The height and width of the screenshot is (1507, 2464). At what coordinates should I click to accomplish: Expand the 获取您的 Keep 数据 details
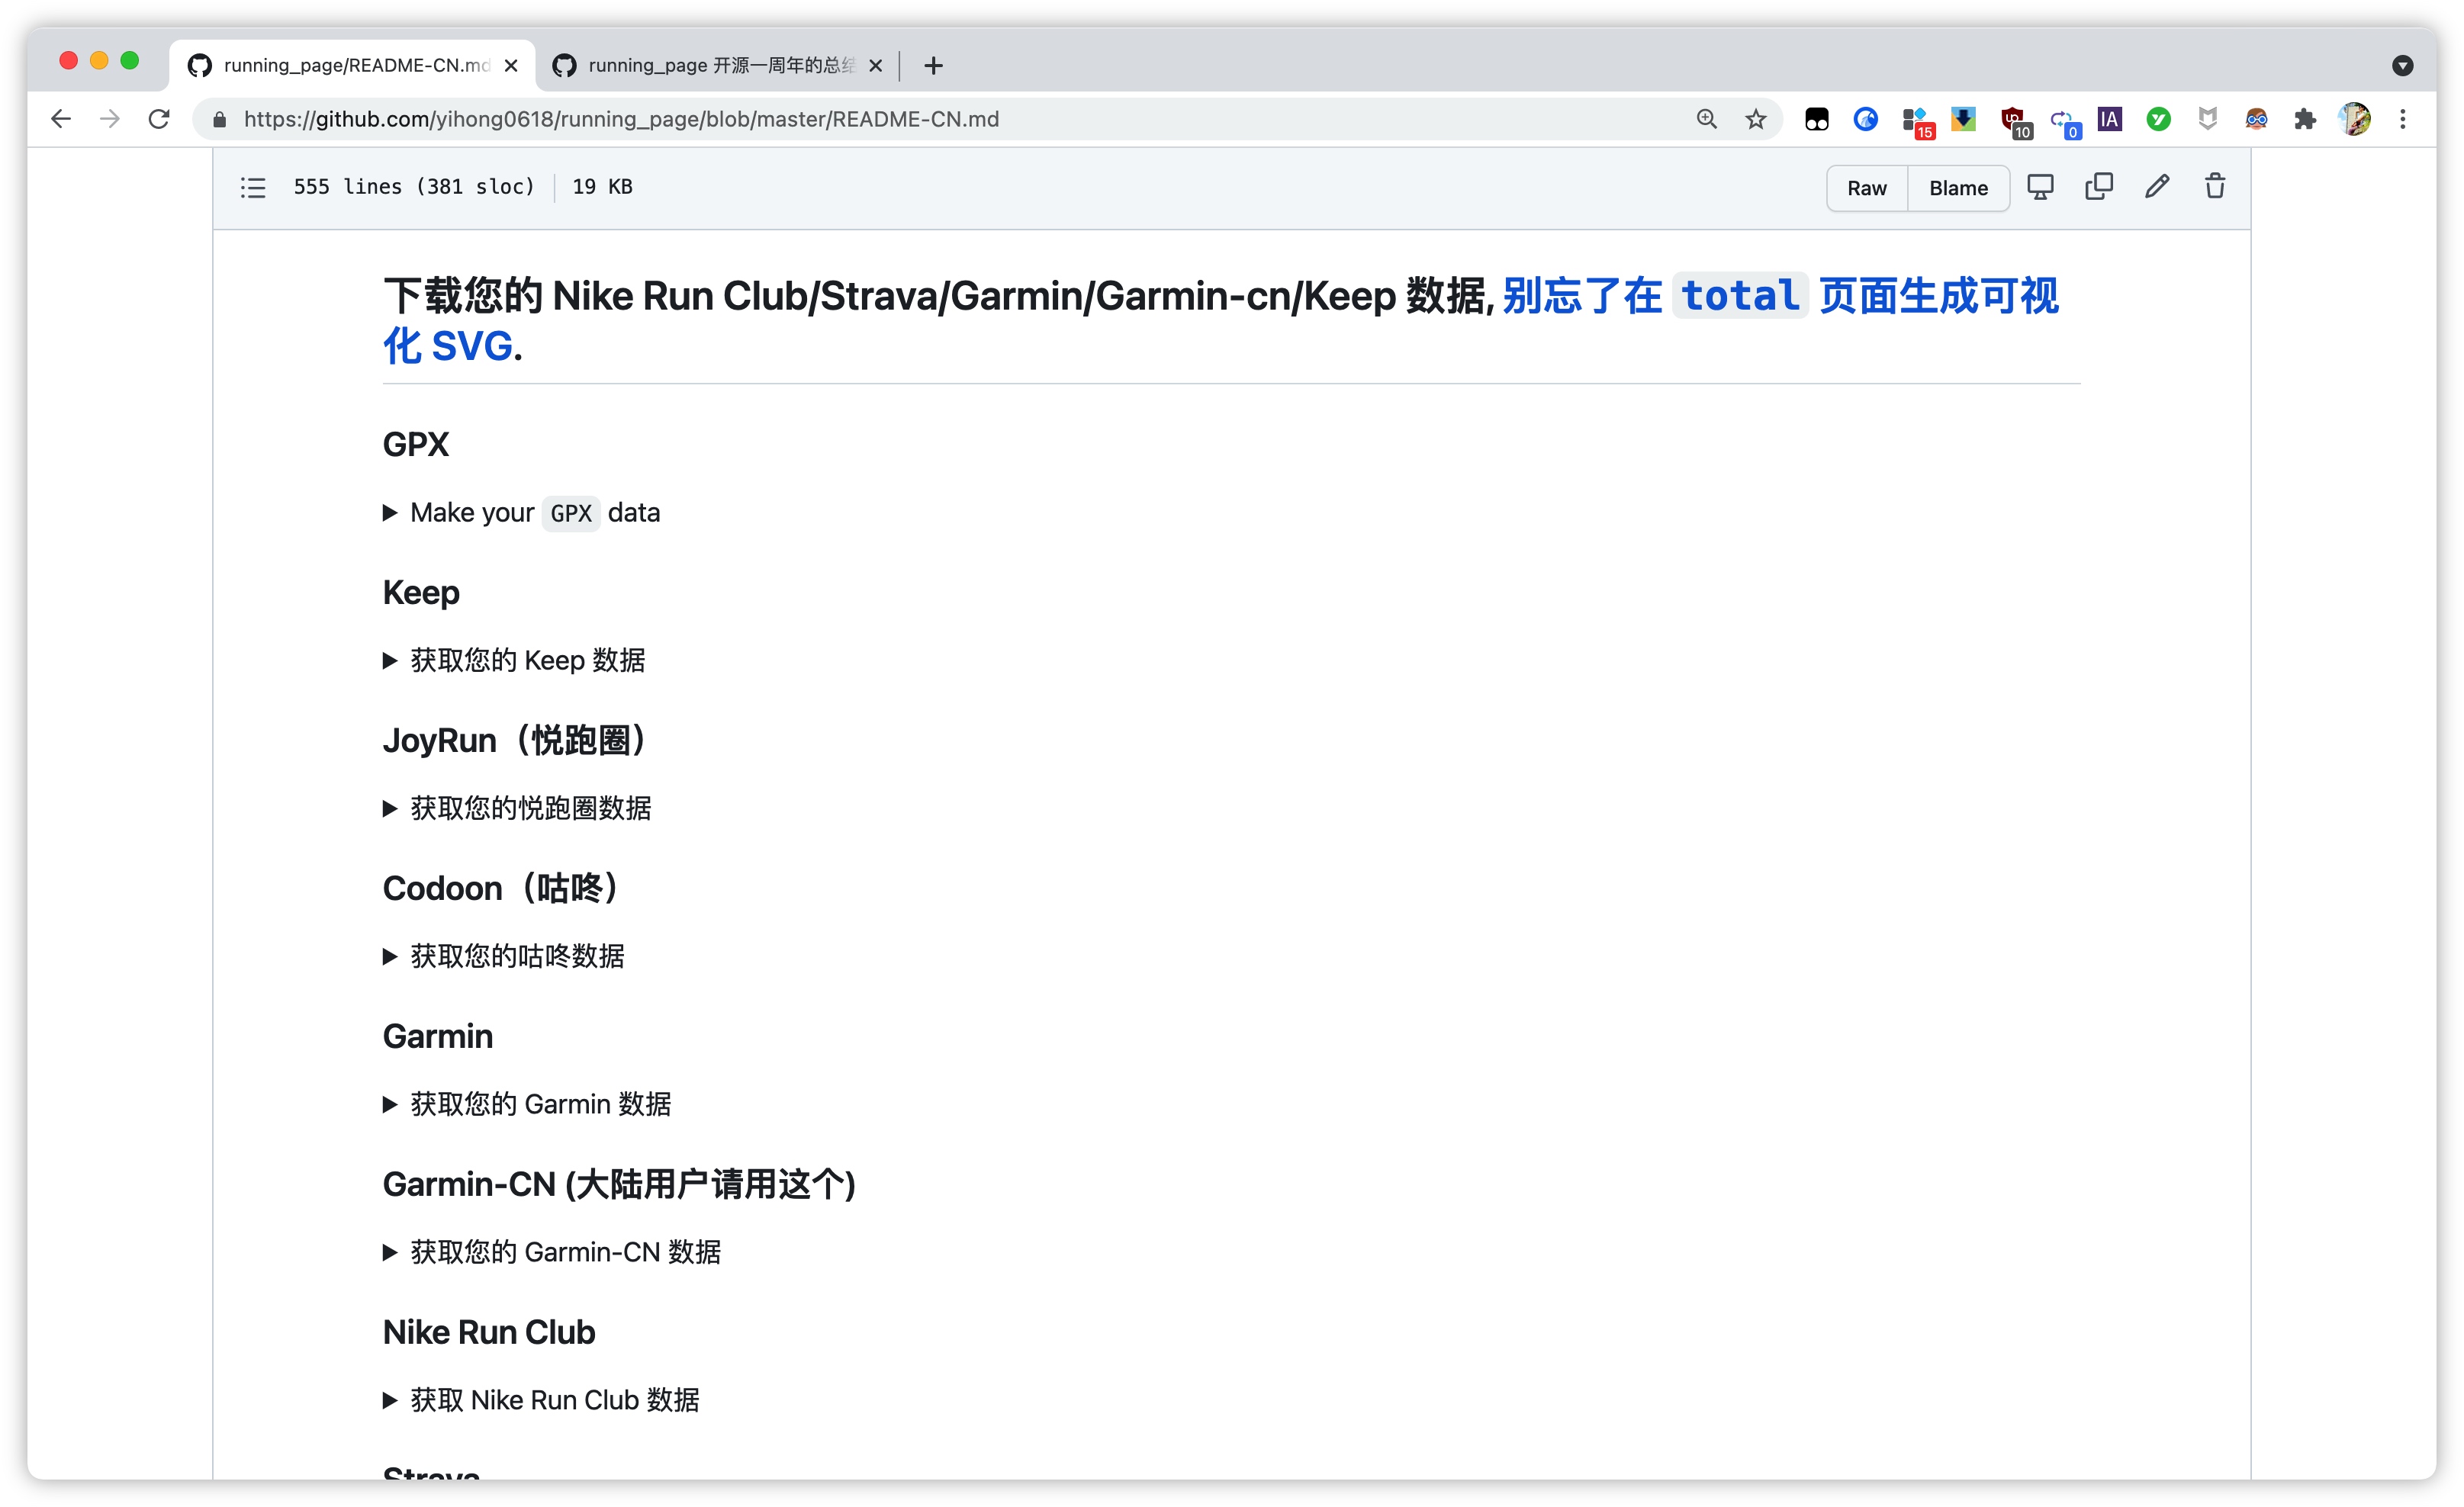tap(527, 661)
